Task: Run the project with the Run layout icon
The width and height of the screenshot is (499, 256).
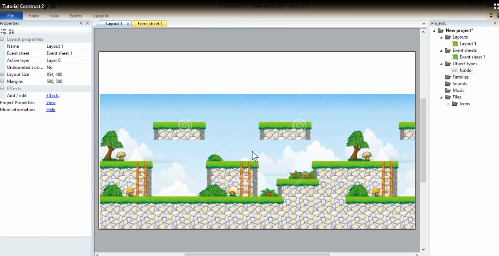Action: coord(46,6)
